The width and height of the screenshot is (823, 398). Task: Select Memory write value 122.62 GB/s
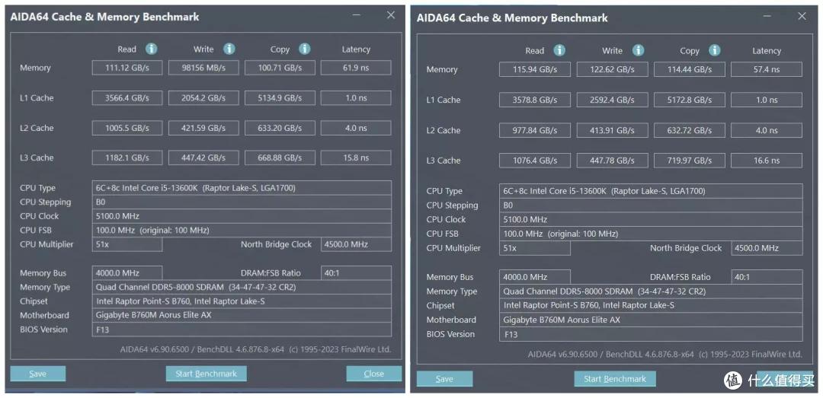612,69
